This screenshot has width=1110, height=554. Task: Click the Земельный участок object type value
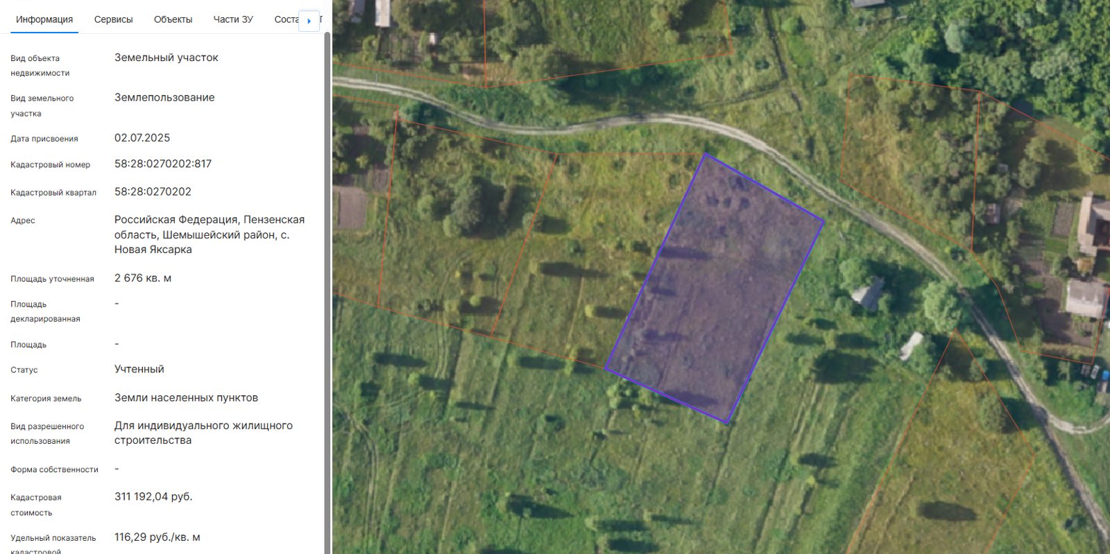(166, 58)
